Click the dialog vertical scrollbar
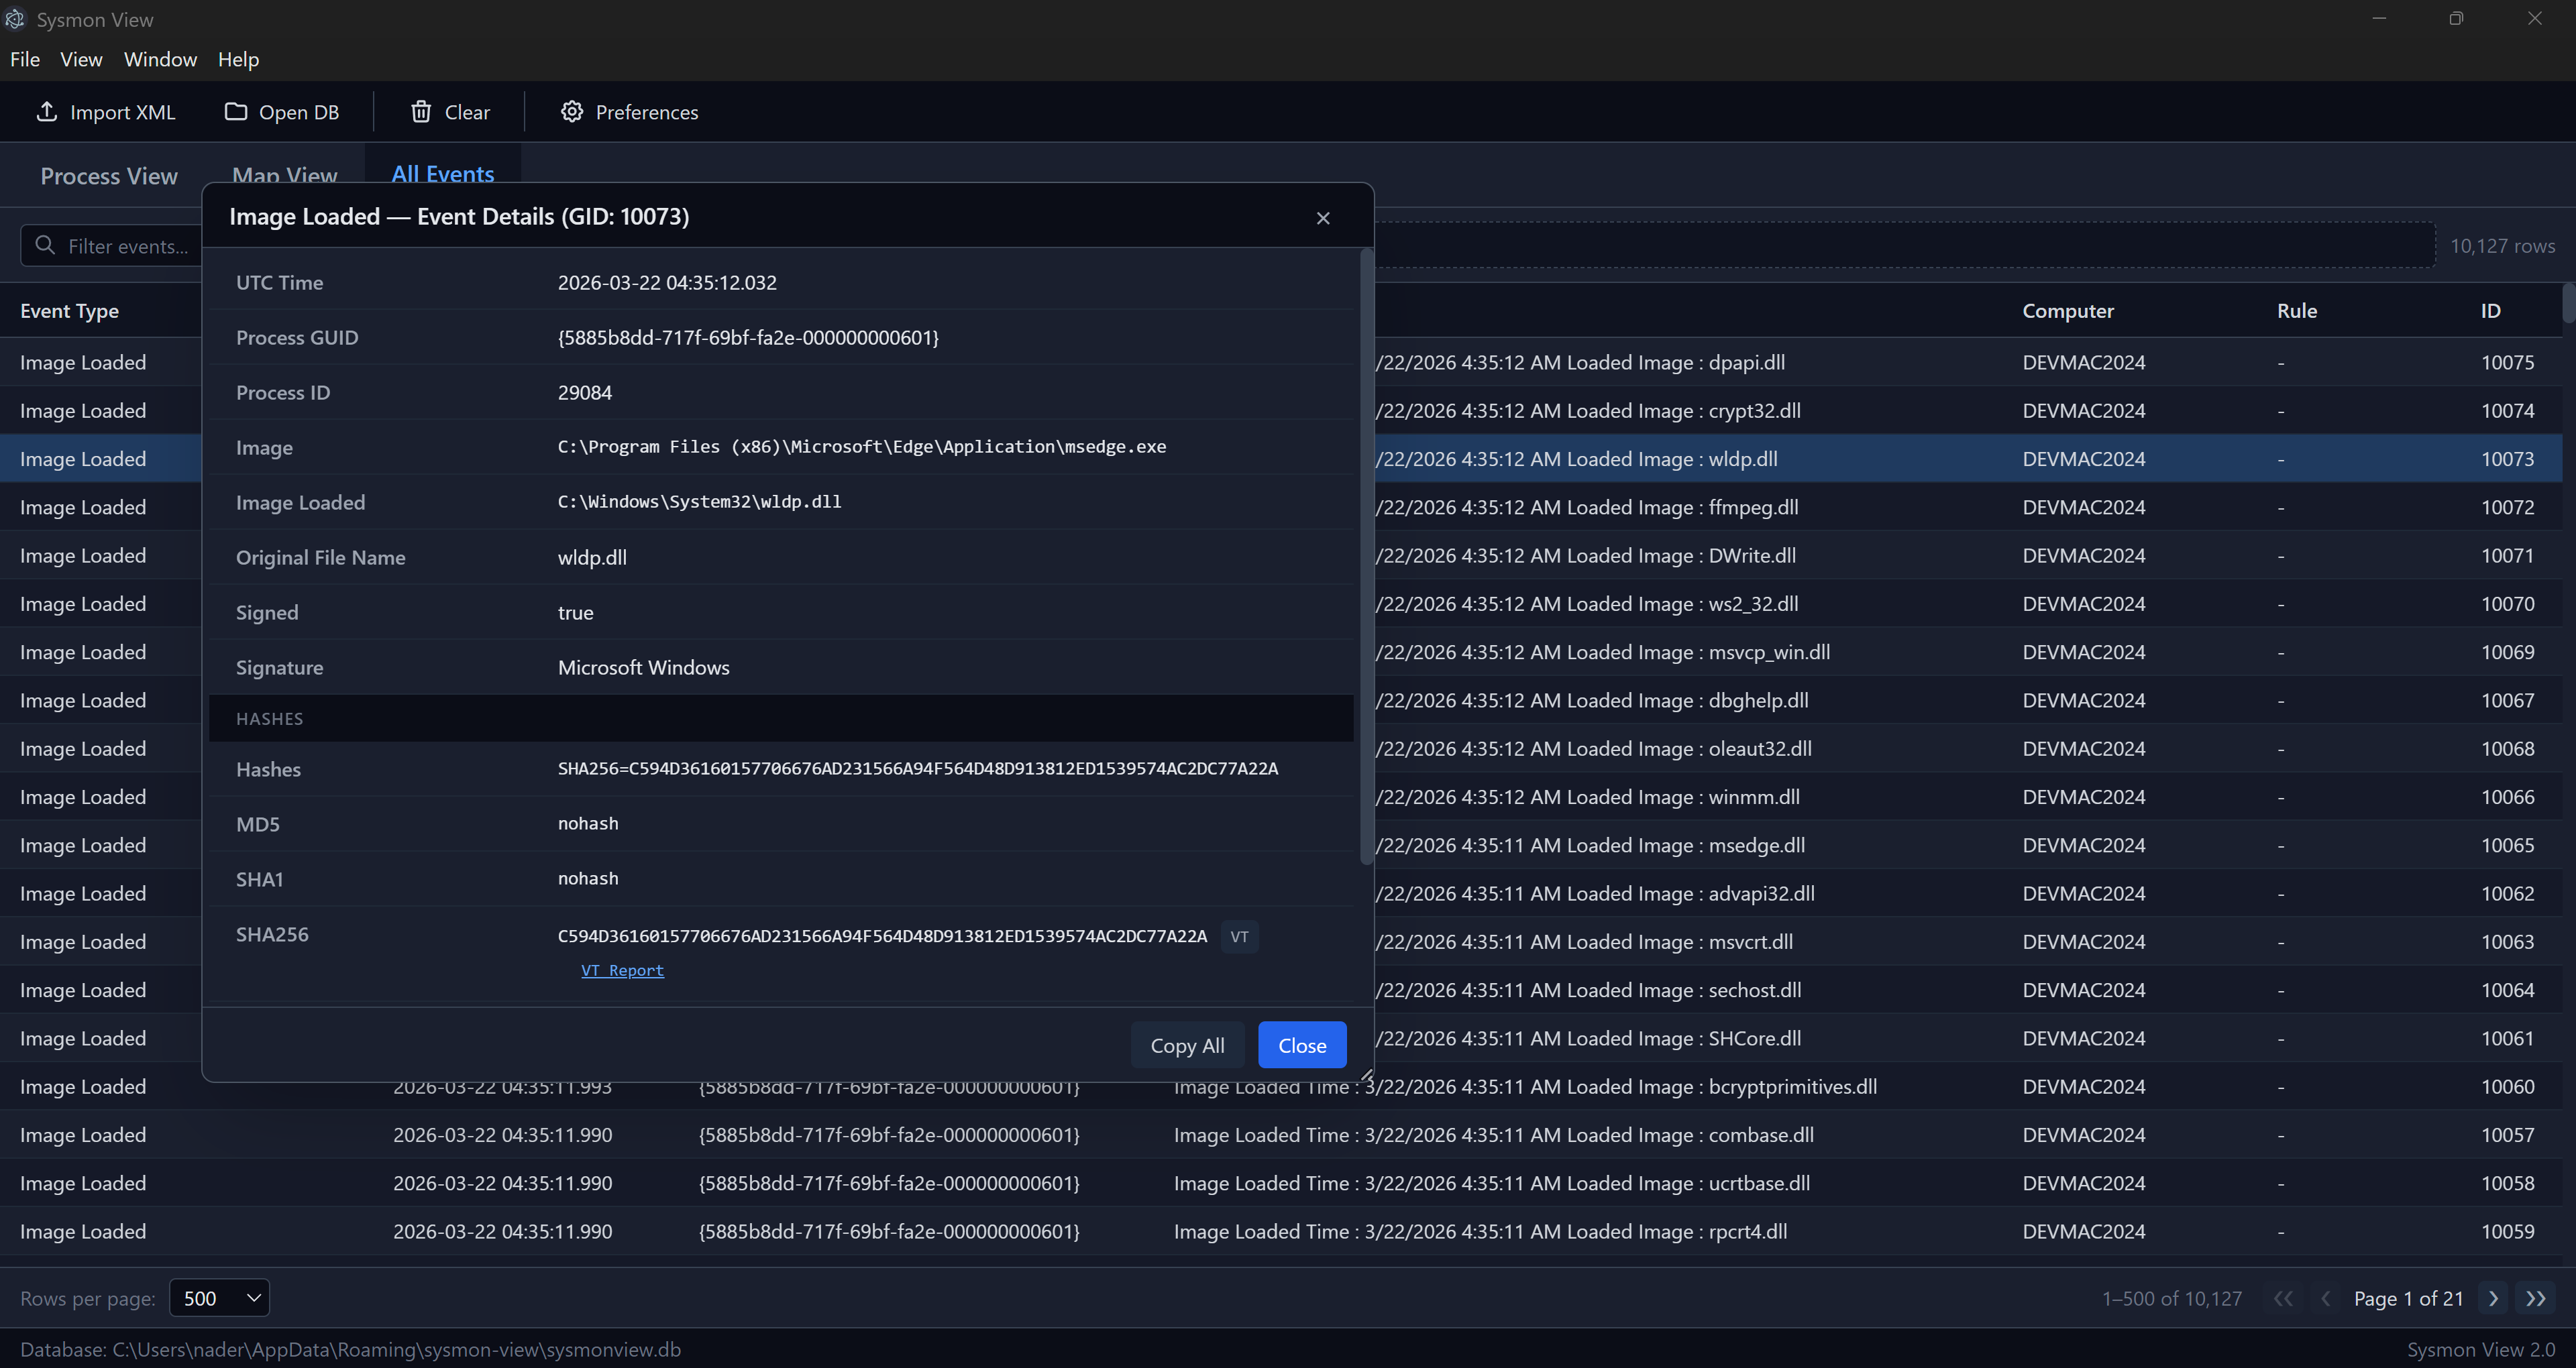The width and height of the screenshot is (2576, 1368). click(1366, 558)
